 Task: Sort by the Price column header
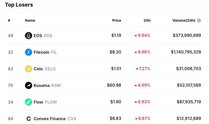click(117, 20)
